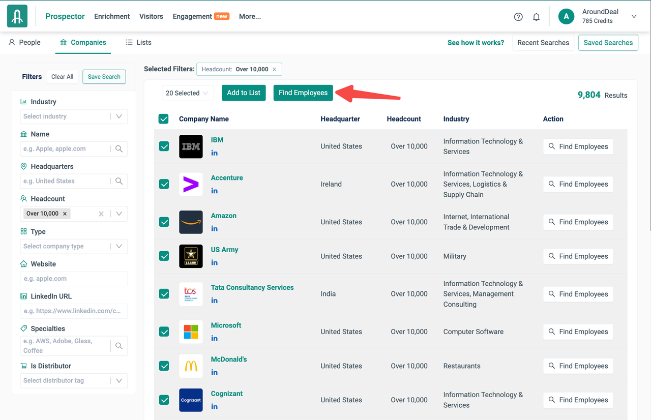This screenshot has height=420, width=651.
Task: Open the Enrichment menu item
Action: pos(112,16)
